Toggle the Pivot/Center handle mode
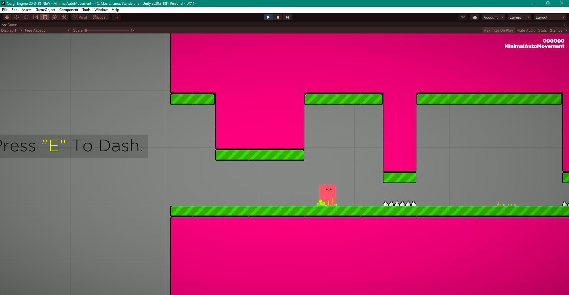569x295 pixels. pyautogui.click(x=81, y=17)
